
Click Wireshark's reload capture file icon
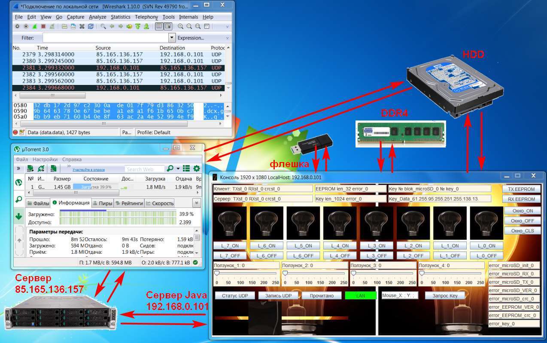[x=91, y=27]
